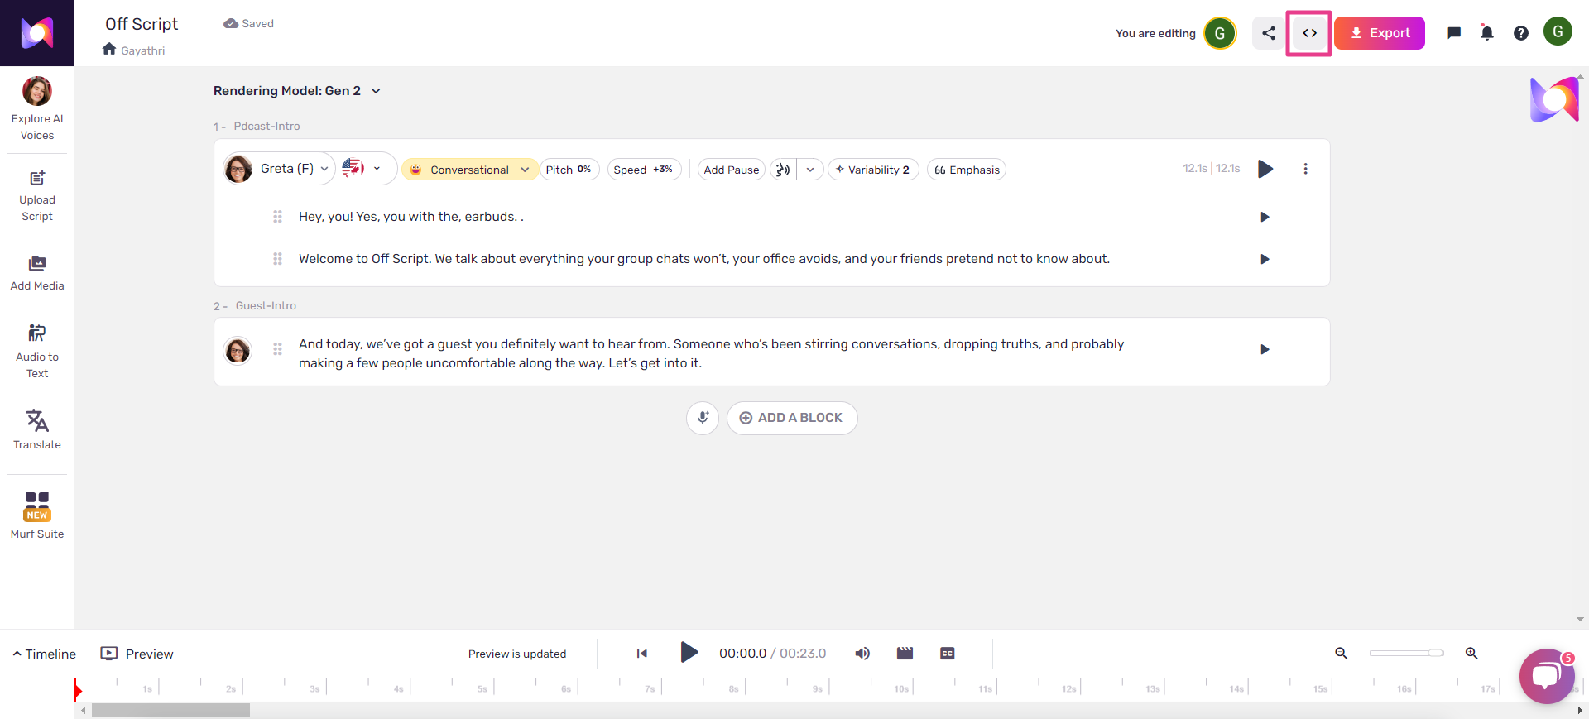The width and height of the screenshot is (1589, 719).
Task: Skip to start of timeline
Action: (642, 654)
